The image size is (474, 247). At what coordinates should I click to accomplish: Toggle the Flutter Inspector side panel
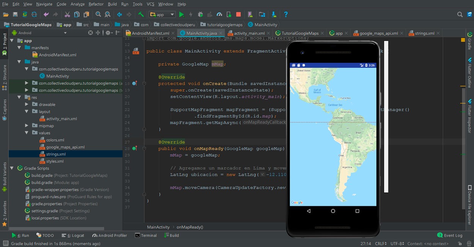pos(469,117)
